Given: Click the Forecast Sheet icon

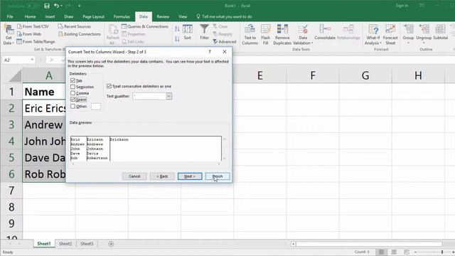Looking at the screenshot, I should pyautogui.click(x=390, y=35).
